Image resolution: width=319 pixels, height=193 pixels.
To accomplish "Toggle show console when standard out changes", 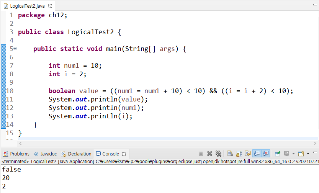I will (x=257, y=154).
